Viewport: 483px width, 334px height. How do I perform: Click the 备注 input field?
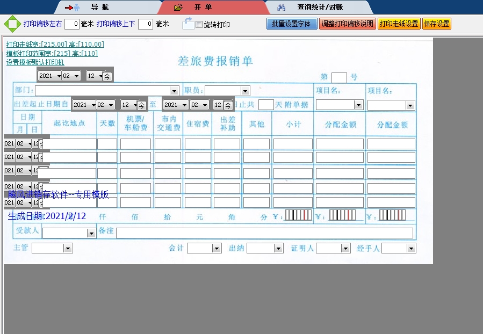coord(264,233)
